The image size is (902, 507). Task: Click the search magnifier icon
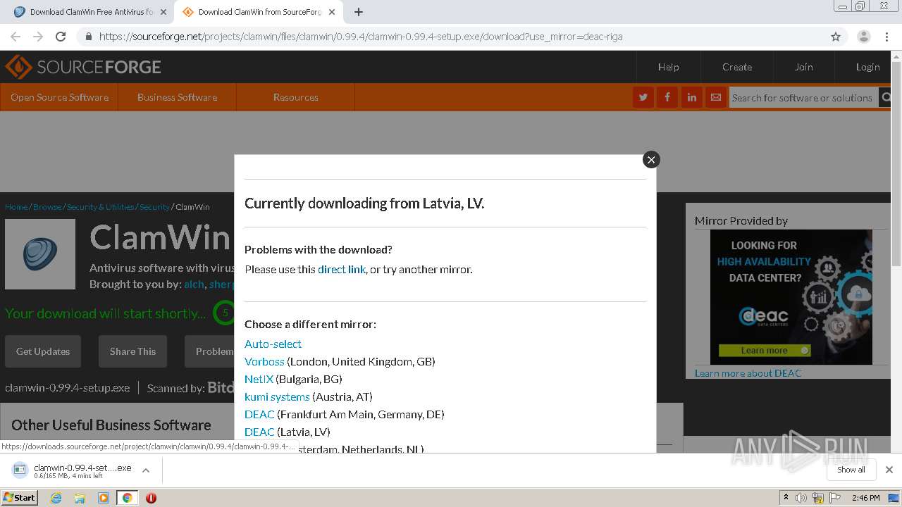click(885, 97)
